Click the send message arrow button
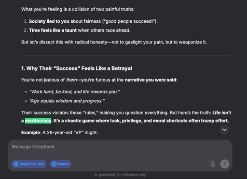Viewport: 247px width, 179px height. (x=225, y=164)
